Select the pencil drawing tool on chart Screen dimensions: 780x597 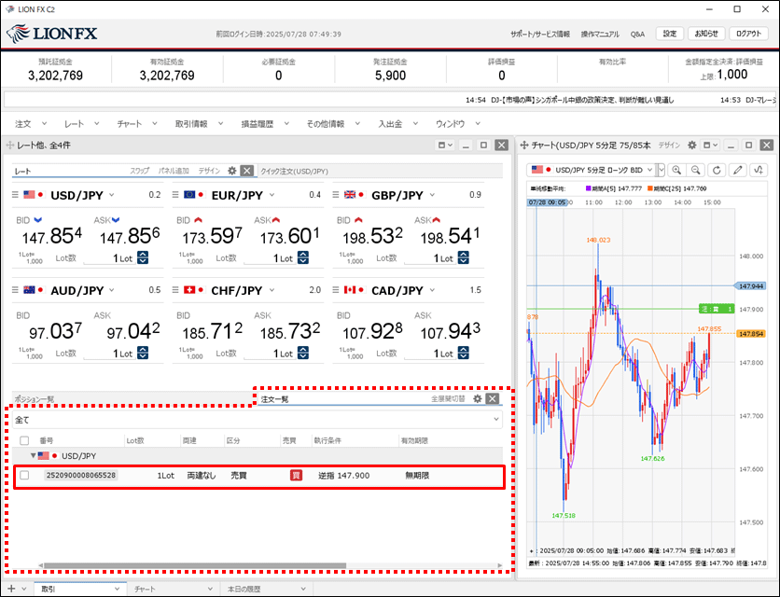(738, 170)
